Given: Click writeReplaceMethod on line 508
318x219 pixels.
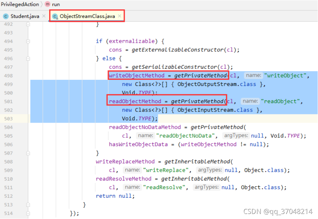Looking at the screenshot, I should 125,161.
